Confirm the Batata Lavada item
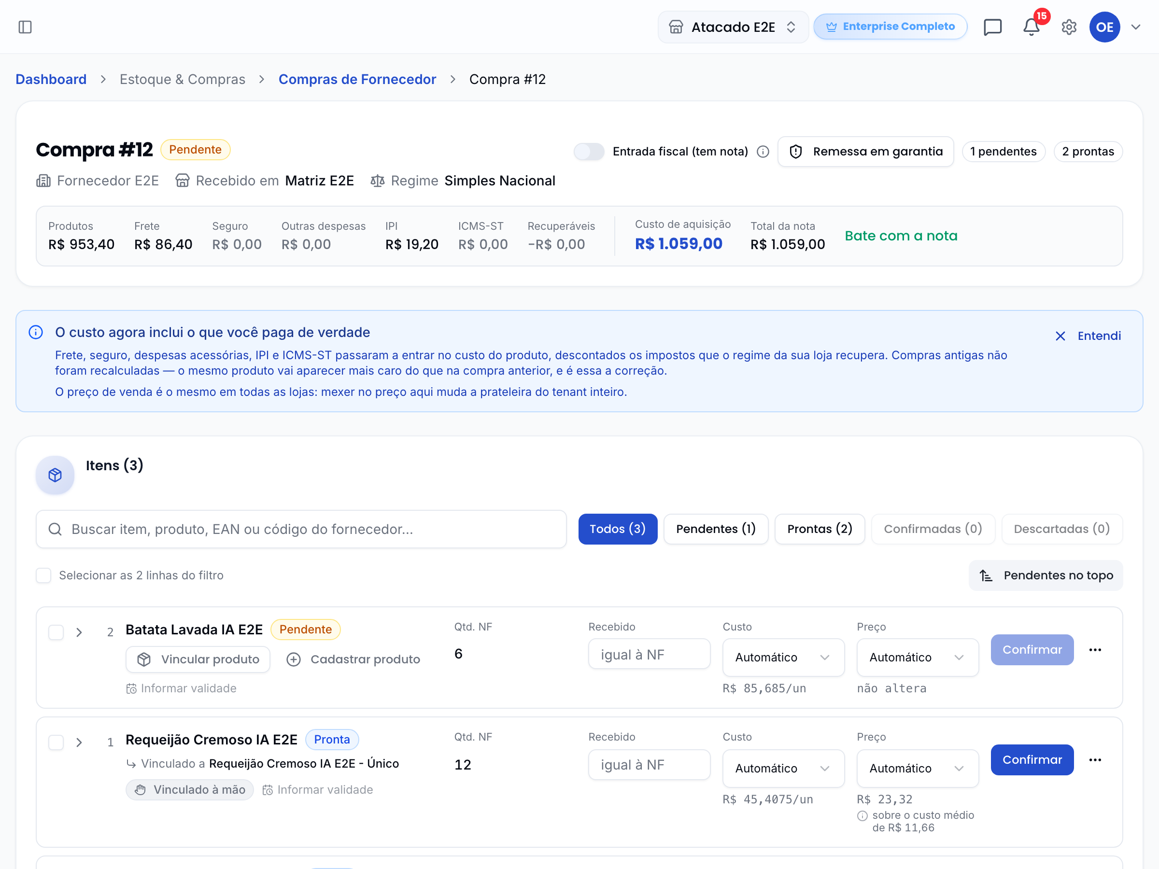1159x869 pixels. [x=1032, y=650]
